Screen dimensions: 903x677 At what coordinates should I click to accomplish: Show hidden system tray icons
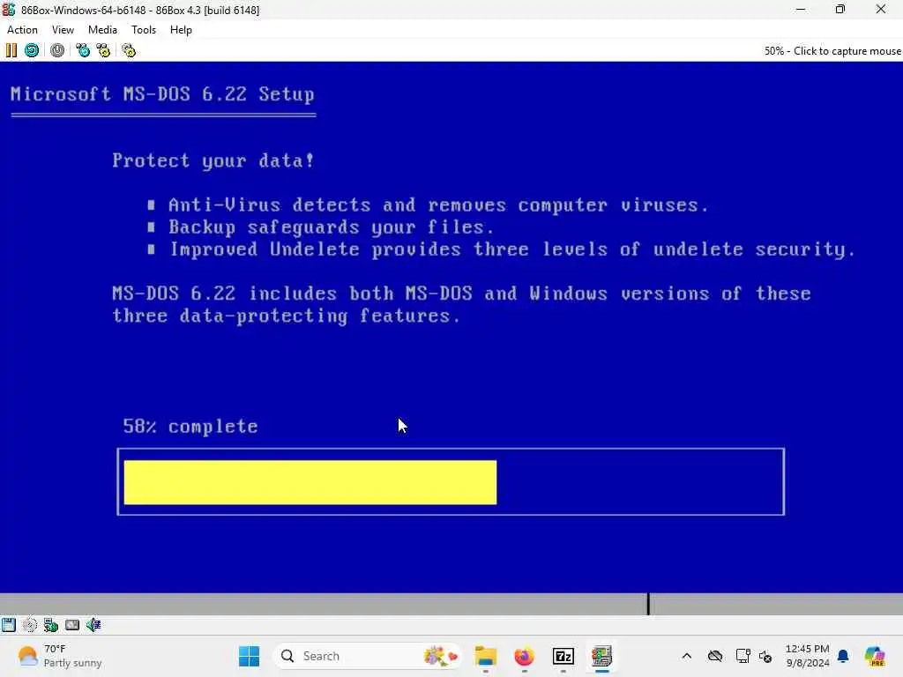pos(686,656)
